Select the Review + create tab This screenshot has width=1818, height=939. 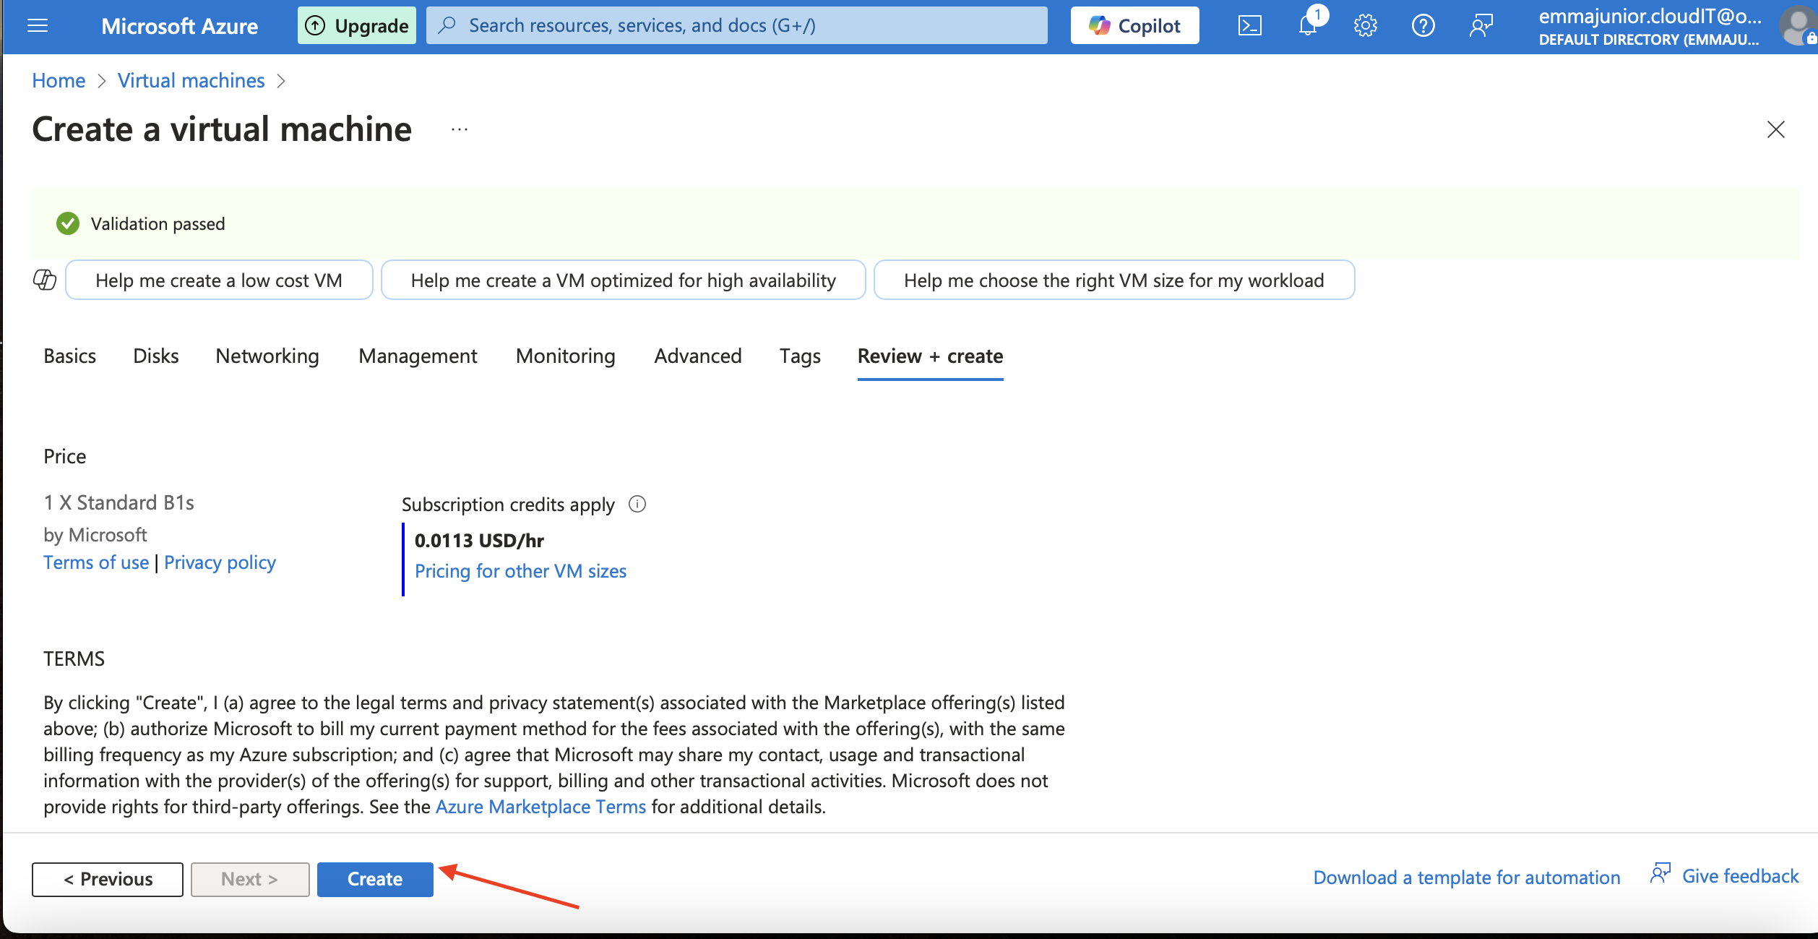pos(930,356)
